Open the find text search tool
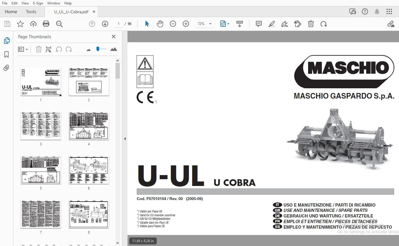Screen dimensions: 399x246 [x=59, y=24]
